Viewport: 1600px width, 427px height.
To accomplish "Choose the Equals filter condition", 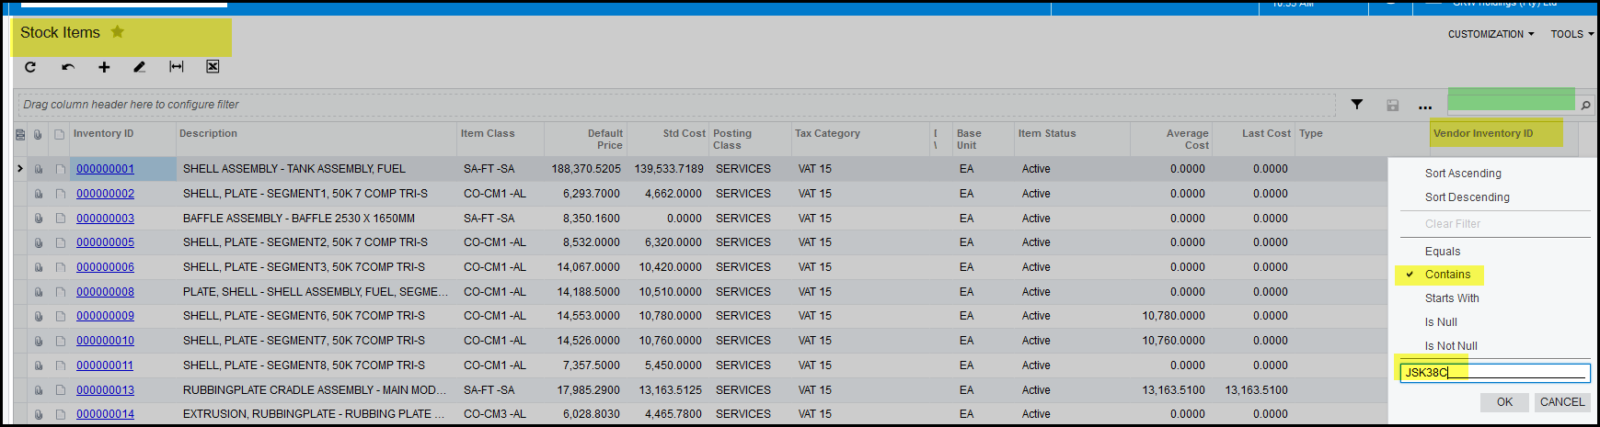I will [x=1442, y=252].
